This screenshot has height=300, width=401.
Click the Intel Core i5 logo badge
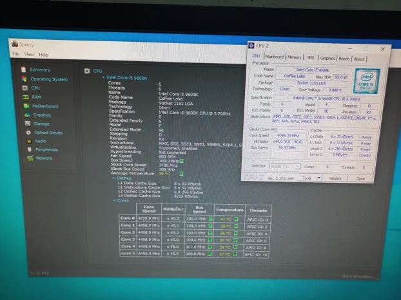[x=366, y=81]
